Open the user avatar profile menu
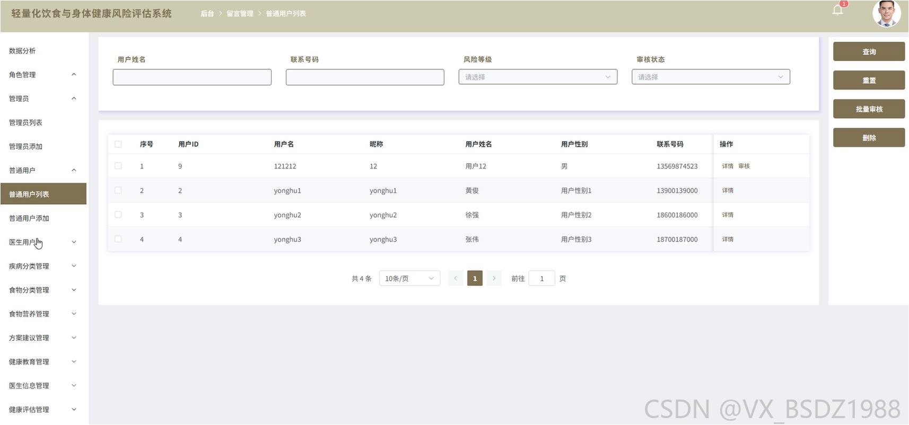The height and width of the screenshot is (425, 909). pos(887,13)
